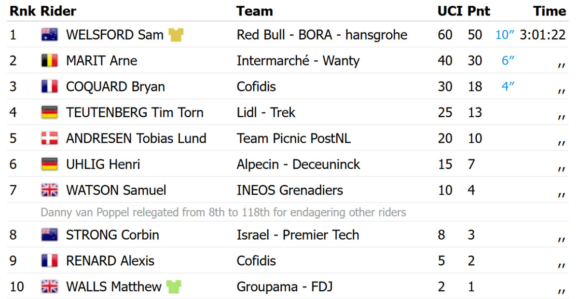Image resolution: width=579 pixels, height=299 pixels.
Task: Click the Danny van Poppel relegation note
Action: (223, 212)
